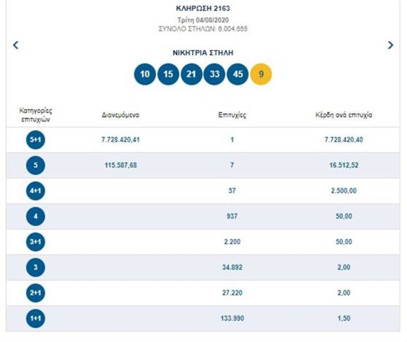This screenshot has height=342, width=407.
Task: Click the Επιτυχίες column header
Action: pos(232,115)
